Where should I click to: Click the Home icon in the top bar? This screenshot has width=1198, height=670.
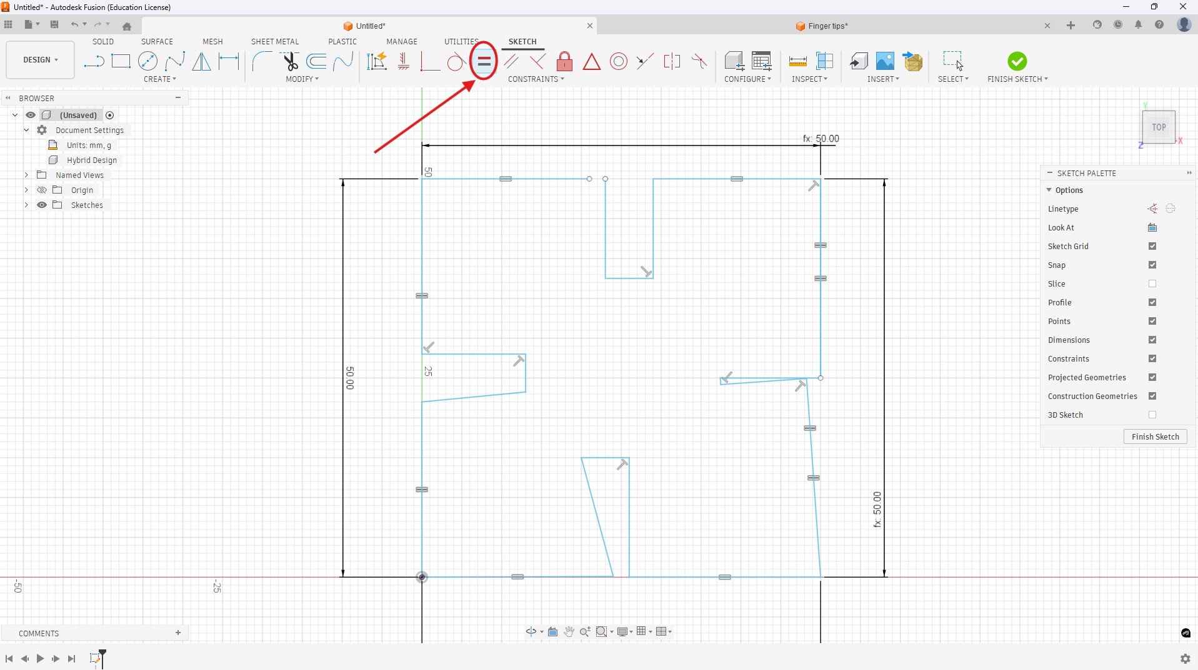pyautogui.click(x=127, y=26)
